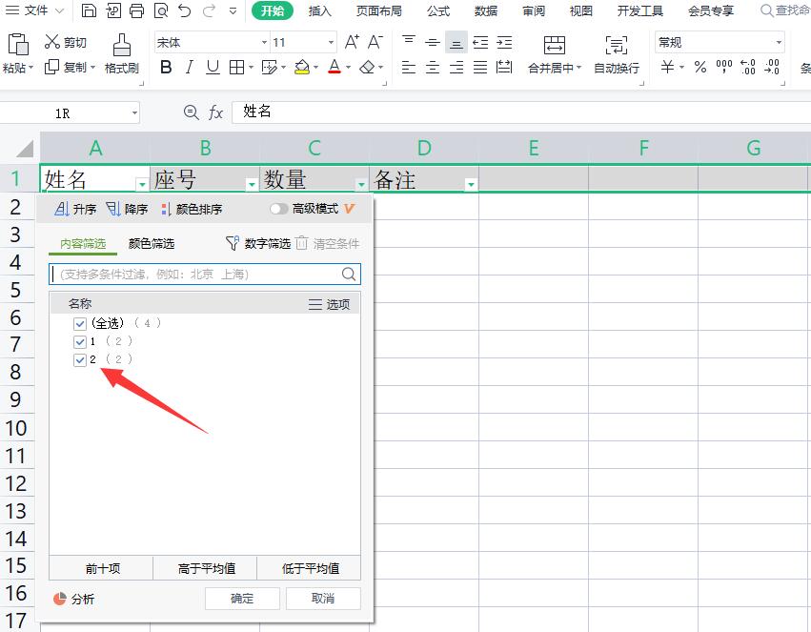Uncheck the Select All (全选) checkbox

coord(80,323)
